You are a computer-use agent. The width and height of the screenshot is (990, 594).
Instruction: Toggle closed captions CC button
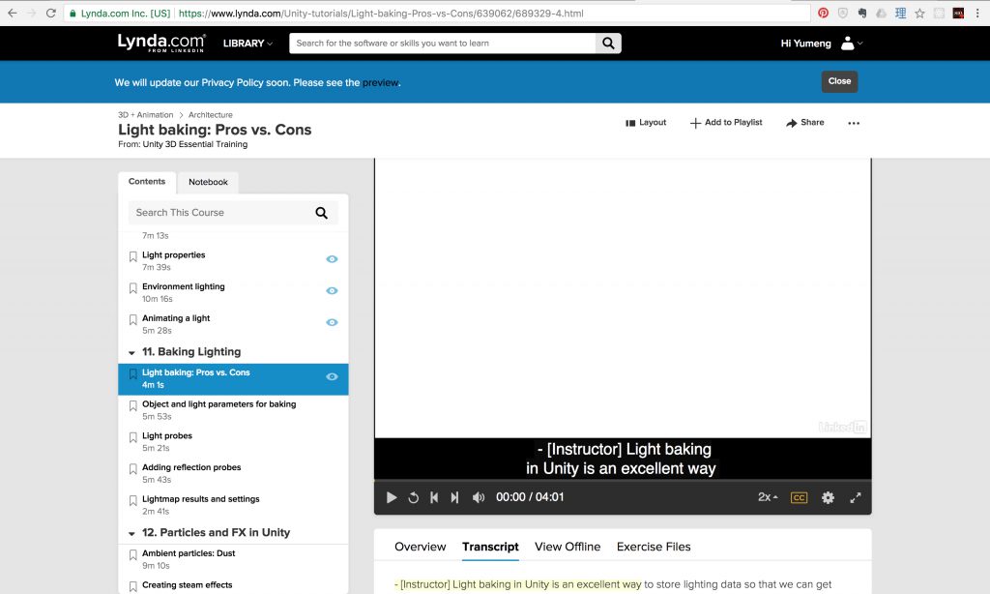coord(799,497)
